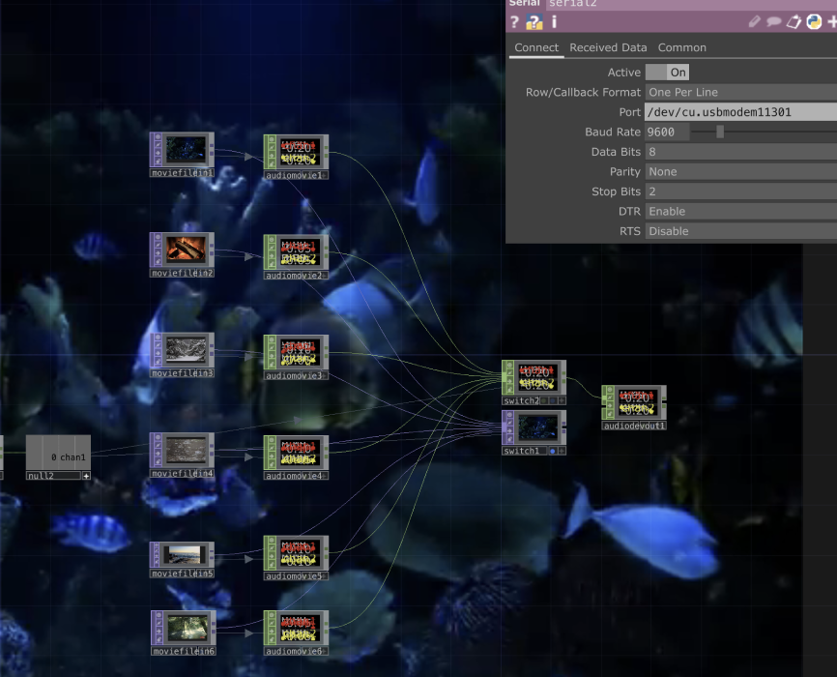Toggle the viewer flag on switch2 node
This screenshot has width=837, height=677.
coord(562,399)
